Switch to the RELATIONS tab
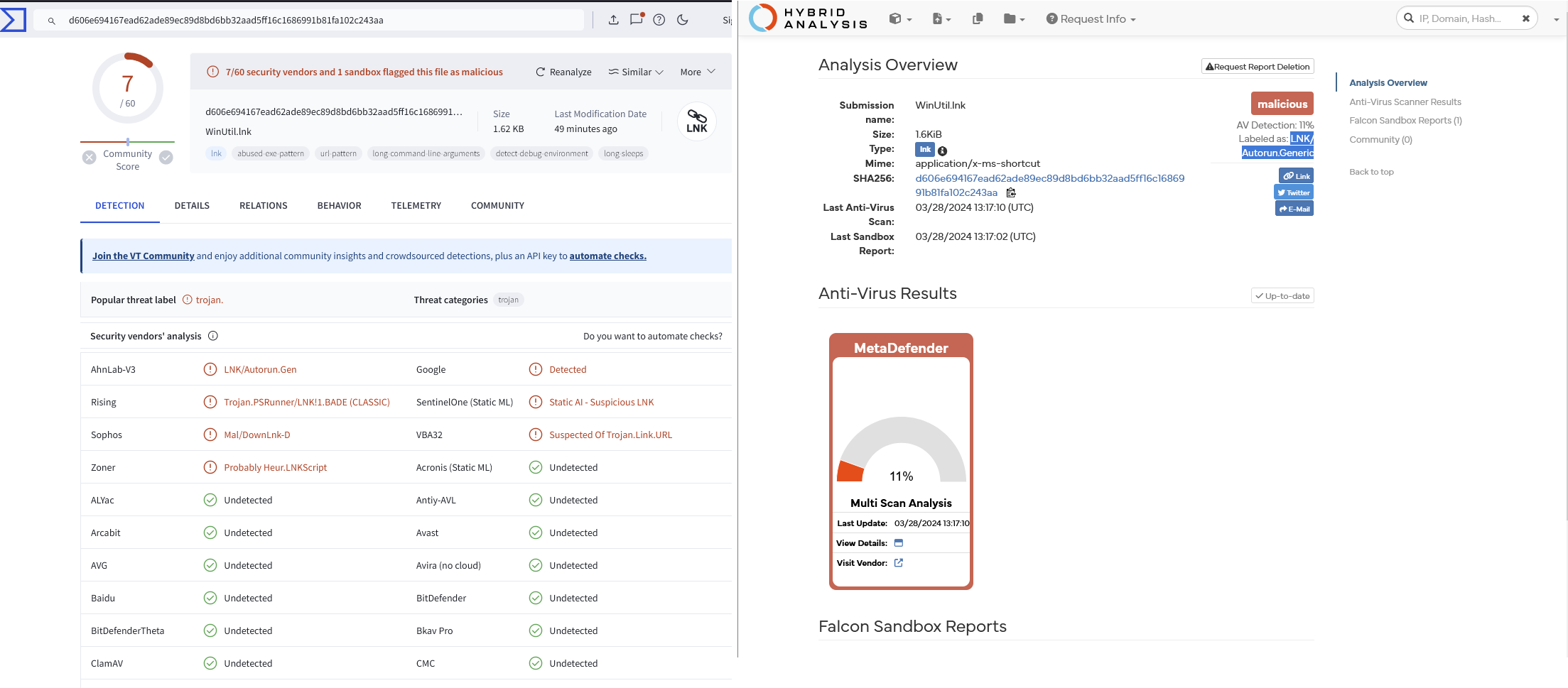Image resolution: width=1568 pixels, height=688 pixels. tap(264, 206)
